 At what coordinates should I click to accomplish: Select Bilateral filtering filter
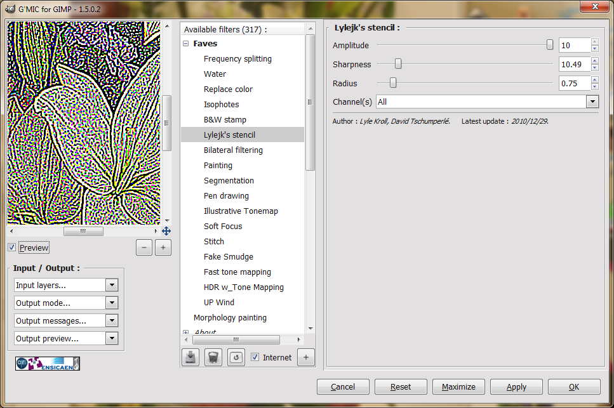(x=233, y=150)
